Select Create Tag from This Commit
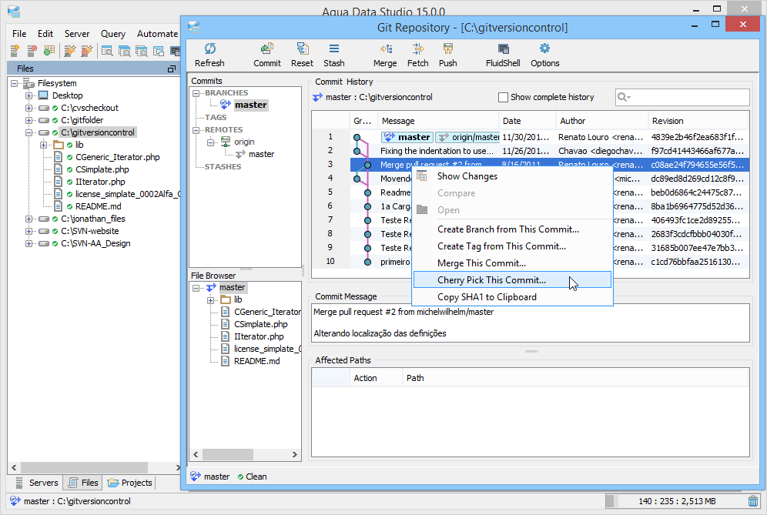This screenshot has height=515, width=767. coord(513,246)
